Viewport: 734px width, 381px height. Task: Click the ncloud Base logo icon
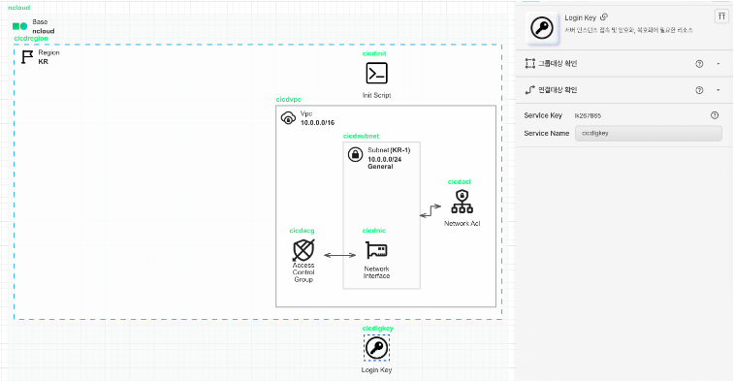coord(19,26)
